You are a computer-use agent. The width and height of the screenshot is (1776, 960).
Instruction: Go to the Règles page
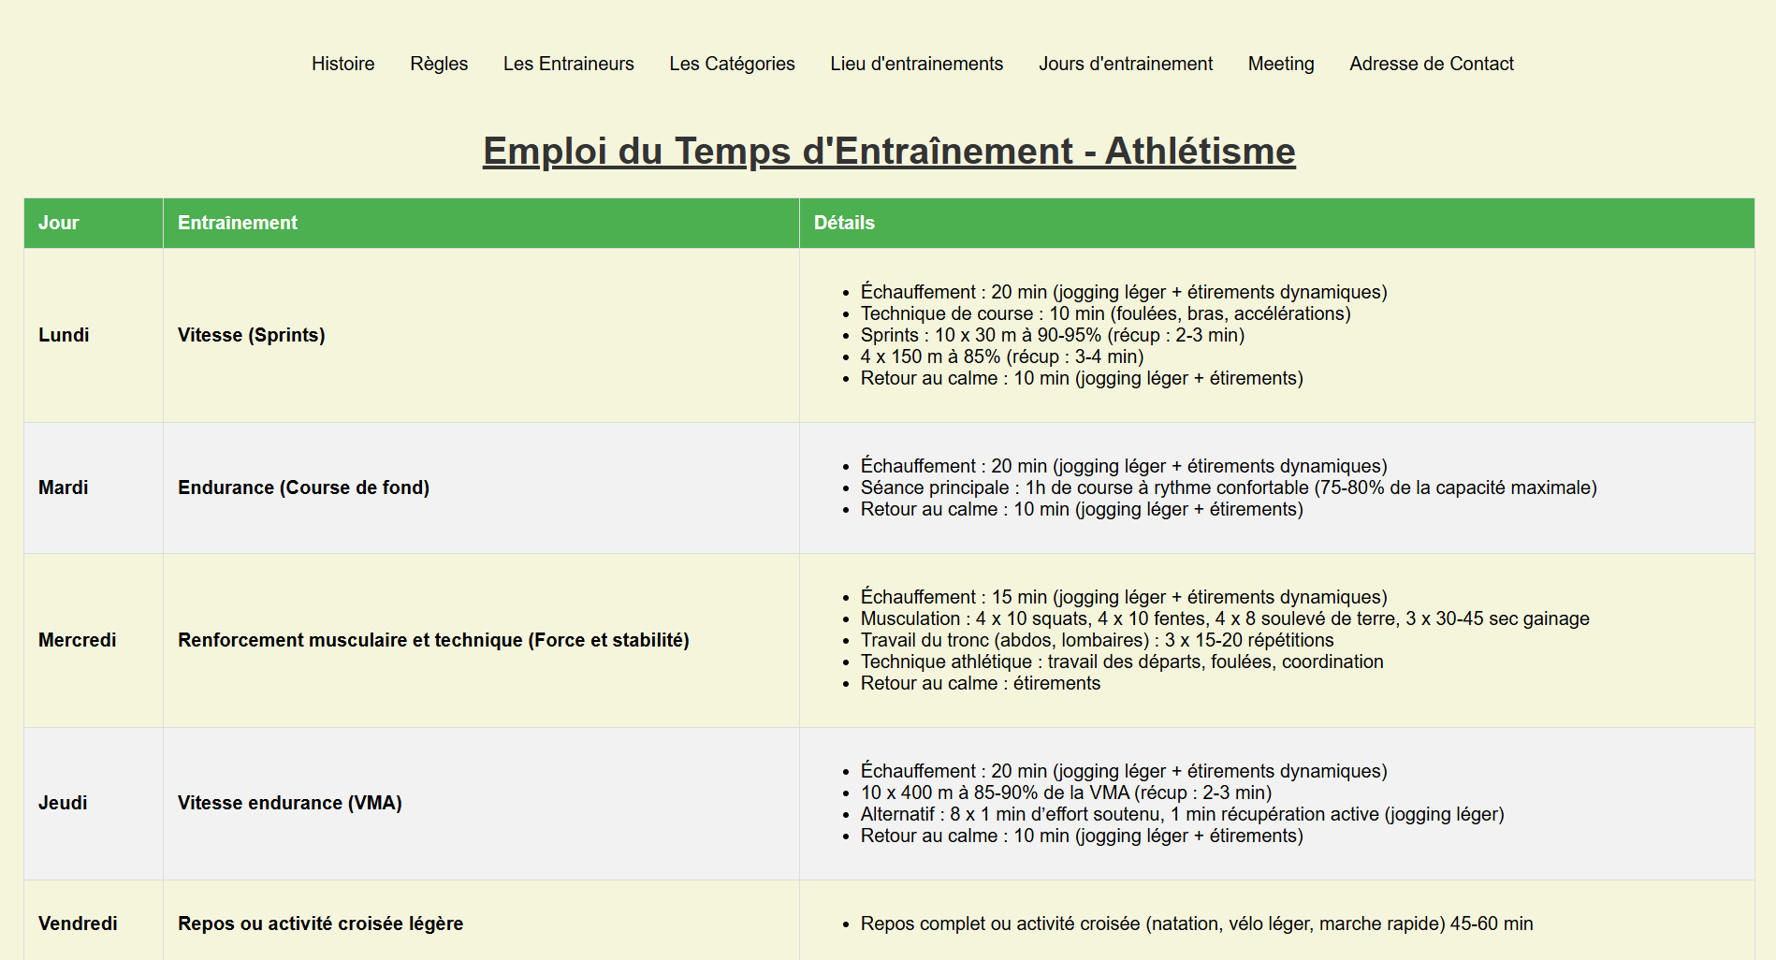click(x=439, y=64)
